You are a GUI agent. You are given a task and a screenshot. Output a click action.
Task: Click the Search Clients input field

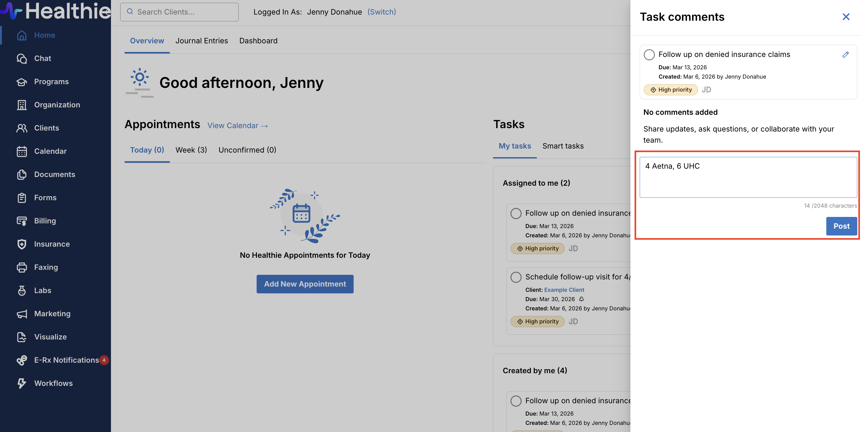[x=179, y=12]
